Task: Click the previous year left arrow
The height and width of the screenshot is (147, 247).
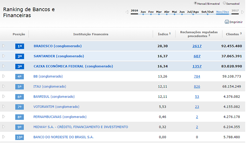Action: tap(127, 12)
